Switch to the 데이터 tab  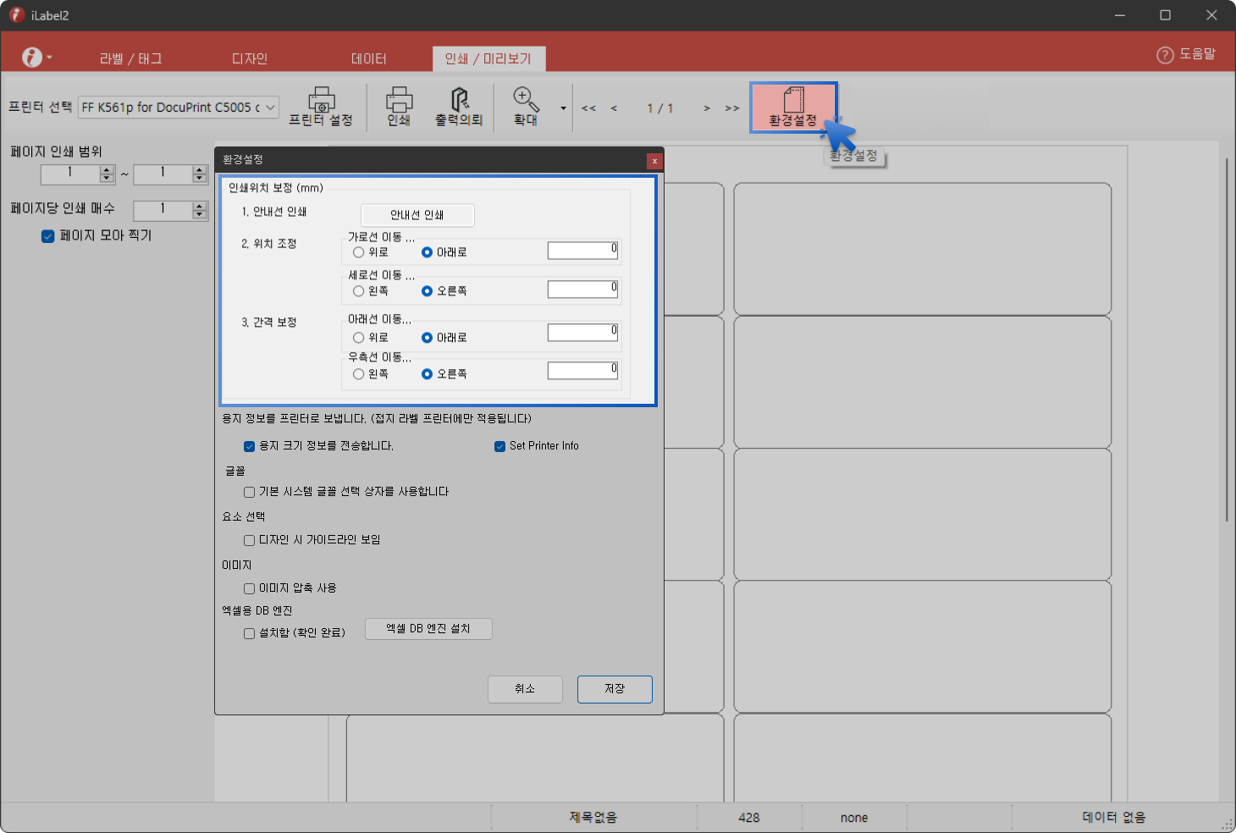coord(369,58)
